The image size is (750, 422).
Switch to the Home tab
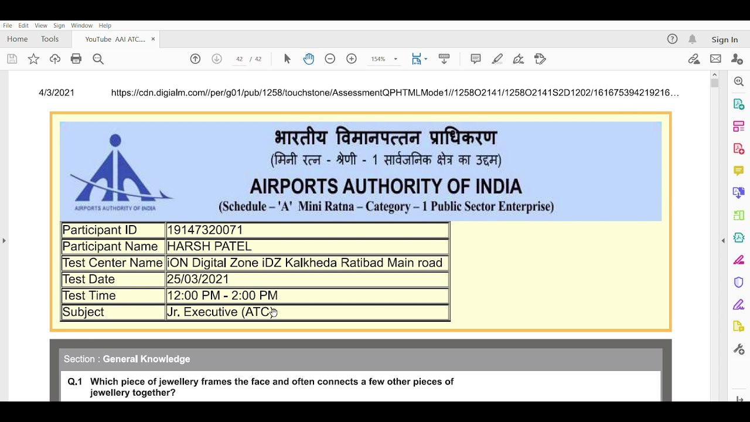click(18, 39)
